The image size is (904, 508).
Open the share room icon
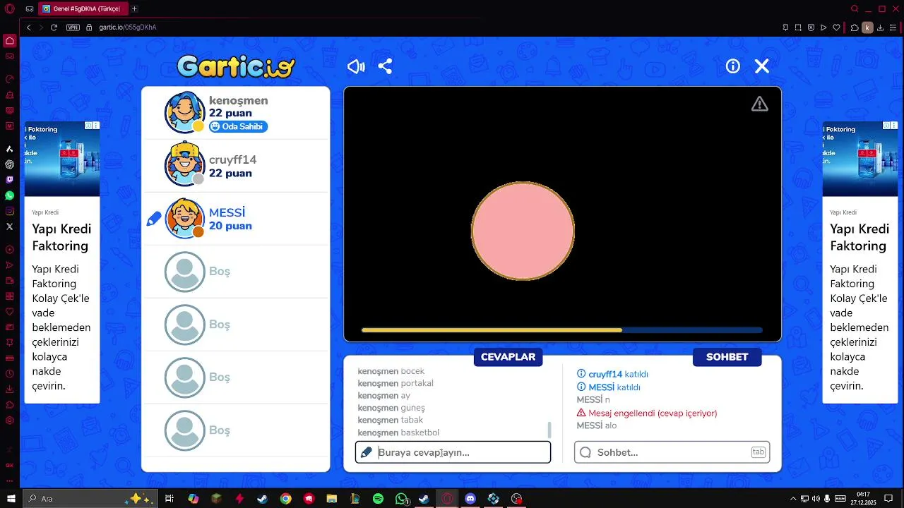point(385,66)
